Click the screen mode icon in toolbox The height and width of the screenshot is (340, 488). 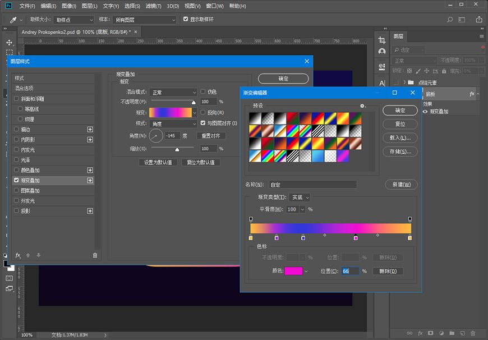pyautogui.click(x=10, y=288)
